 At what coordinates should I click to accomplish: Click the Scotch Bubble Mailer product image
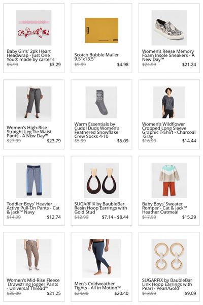click(x=101, y=30)
